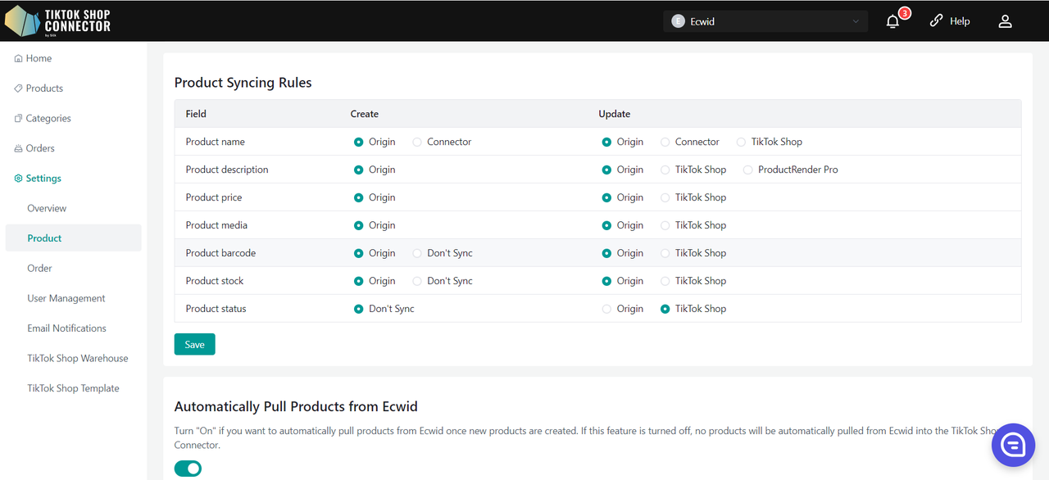Open Email Notifications settings

pyautogui.click(x=67, y=328)
